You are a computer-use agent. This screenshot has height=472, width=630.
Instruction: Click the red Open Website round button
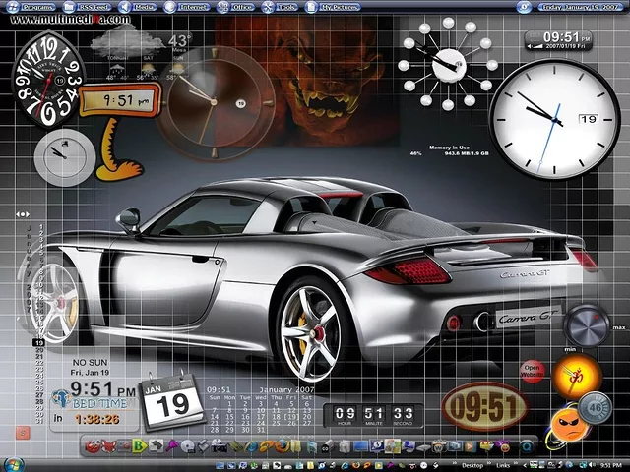[x=533, y=372]
